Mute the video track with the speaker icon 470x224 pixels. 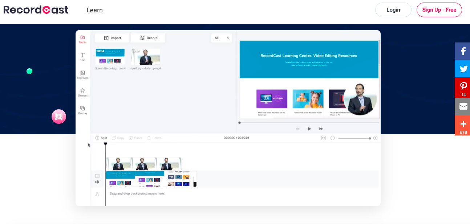(x=97, y=182)
